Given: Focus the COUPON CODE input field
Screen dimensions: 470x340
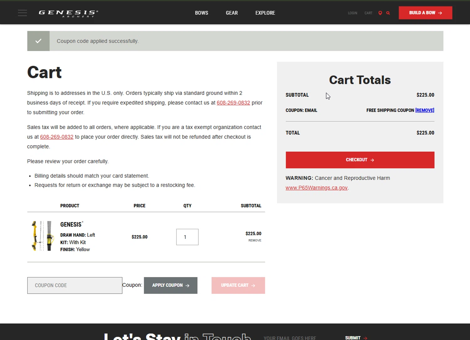Looking at the screenshot, I should [x=75, y=286].
